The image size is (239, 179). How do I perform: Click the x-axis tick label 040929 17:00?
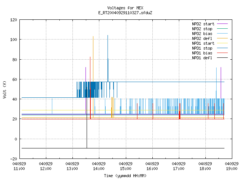179,166
